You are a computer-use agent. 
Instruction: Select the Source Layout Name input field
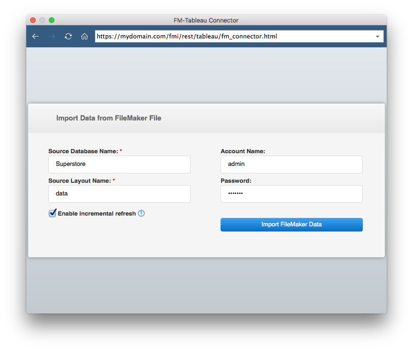pos(119,194)
